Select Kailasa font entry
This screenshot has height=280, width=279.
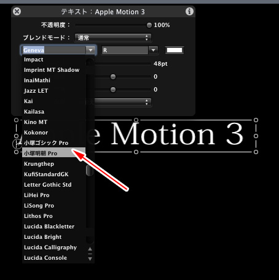click(x=54, y=112)
